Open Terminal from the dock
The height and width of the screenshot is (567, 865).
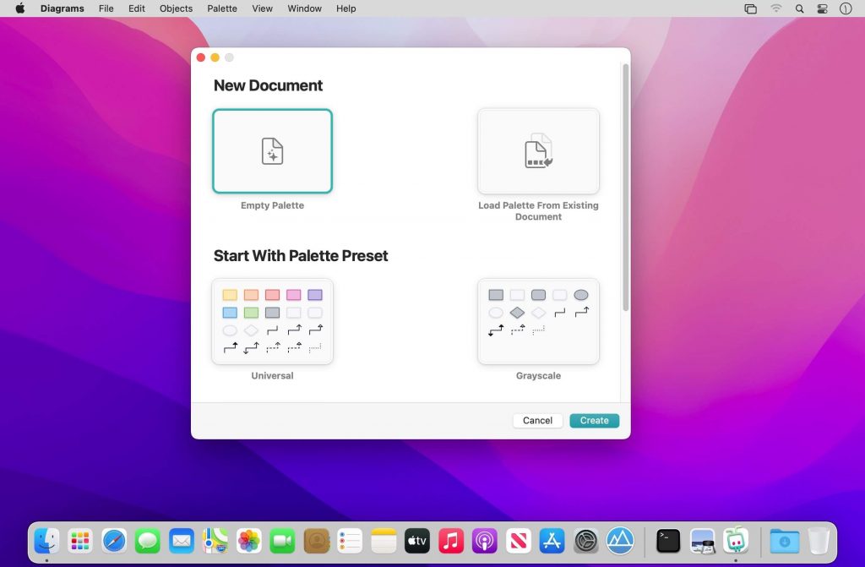[668, 540]
